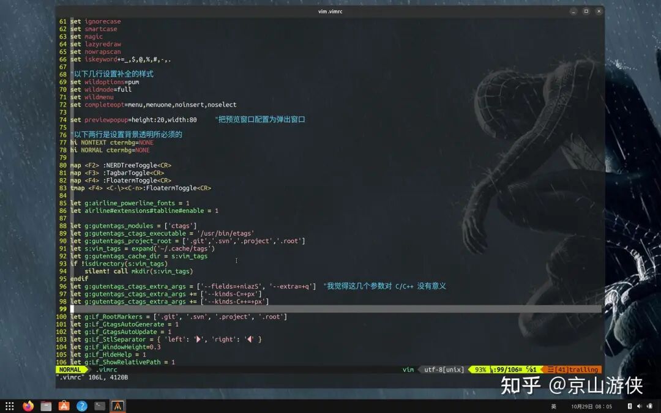
Task: Switch input method via 英 indicator
Action: [x=553, y=407]
